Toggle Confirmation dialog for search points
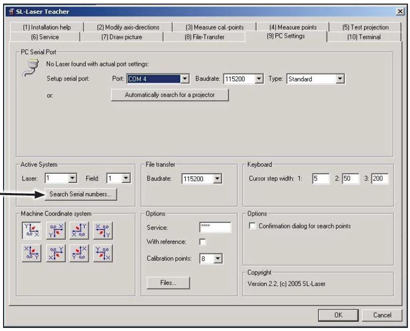The width and height of the screenshot is (410, 331). (x=252, y=226)
